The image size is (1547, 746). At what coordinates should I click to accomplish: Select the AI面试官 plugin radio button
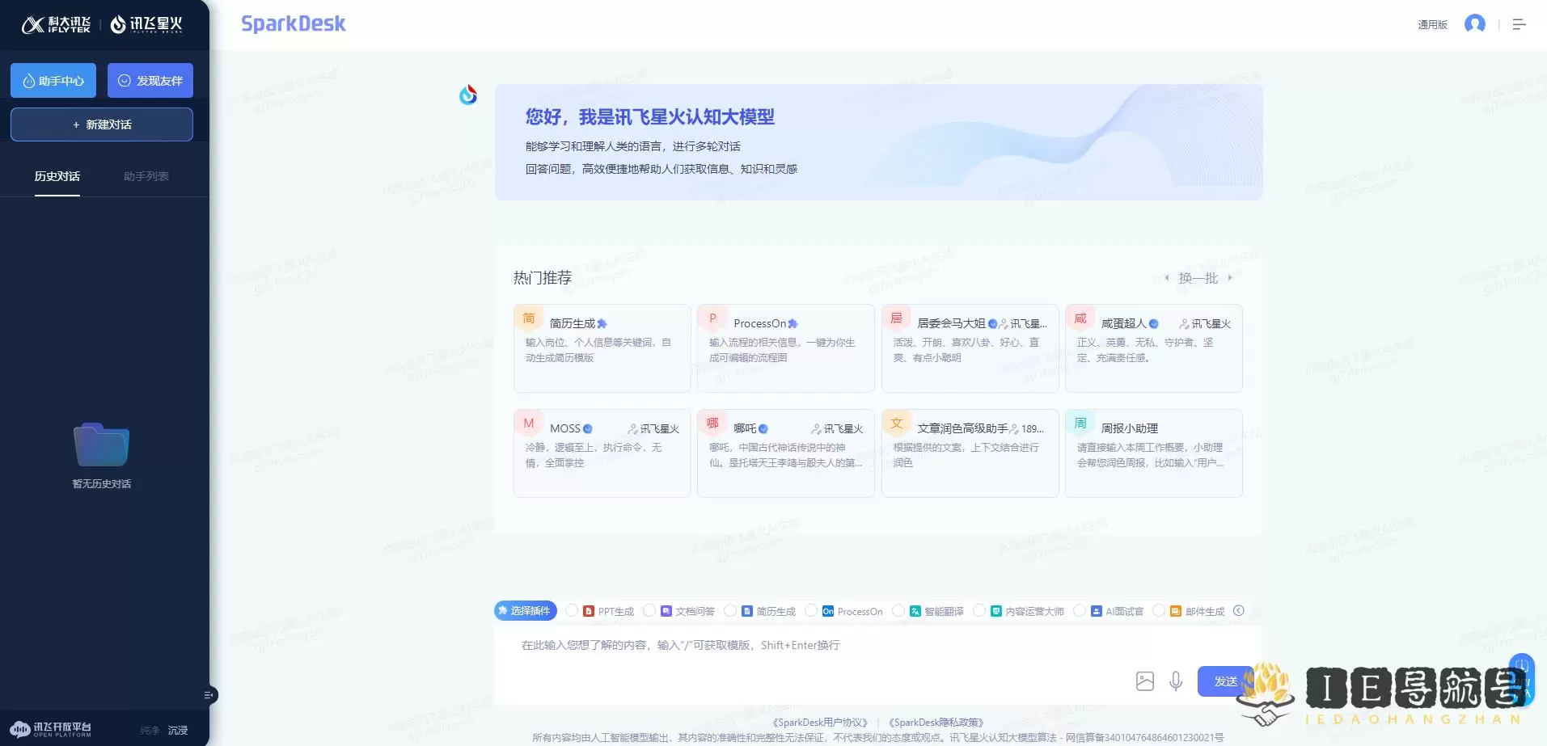(1080, 611)
